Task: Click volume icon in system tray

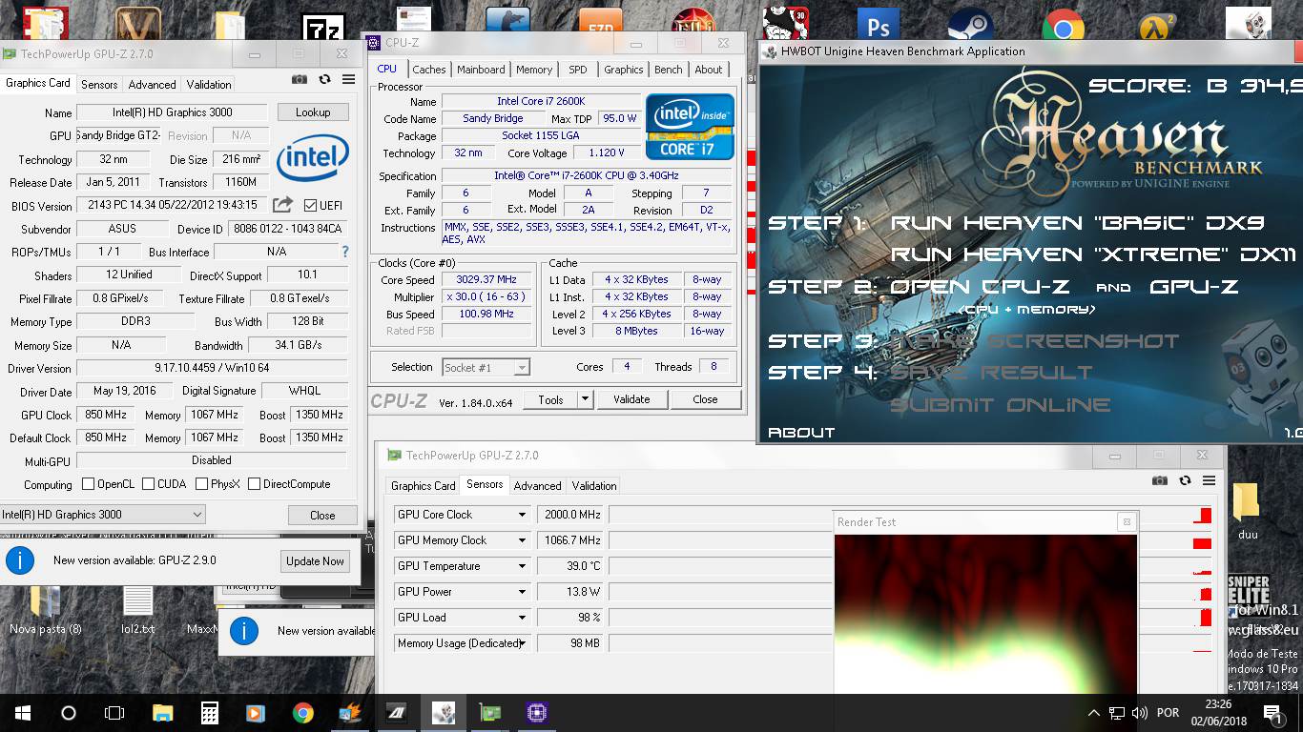Action: click(1139, 713)
